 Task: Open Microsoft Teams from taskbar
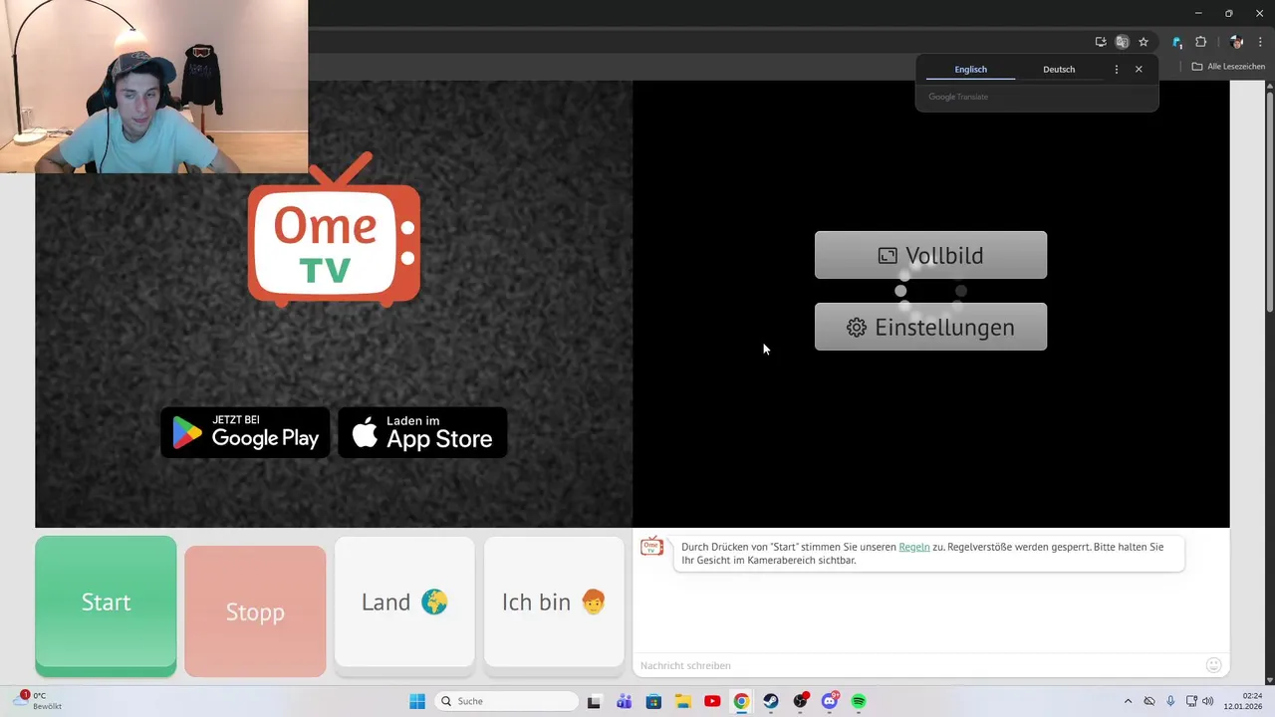pyautogui.click(x=624, y=701)
